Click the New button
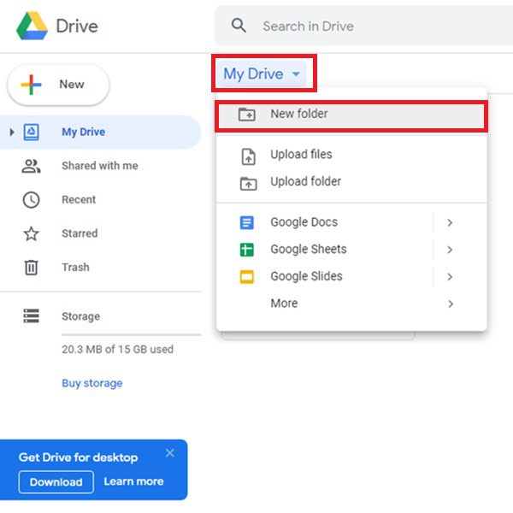Viewport: 513px width, 513px height. click(x=58, y=85)
